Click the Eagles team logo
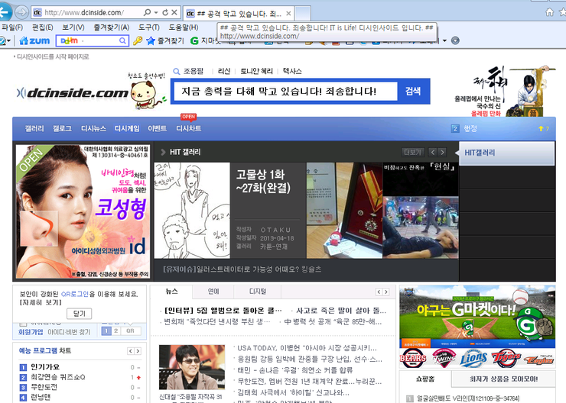 click(539, 359)
